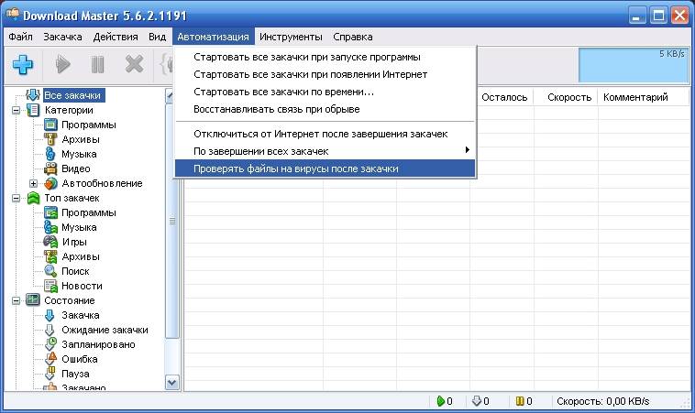The image size is (695, 413).
Task: Click the Pause download toolbar icon
Action: tap(97, 65)
